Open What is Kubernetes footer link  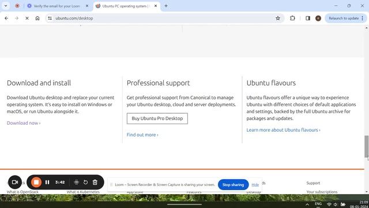coord(83,192)
